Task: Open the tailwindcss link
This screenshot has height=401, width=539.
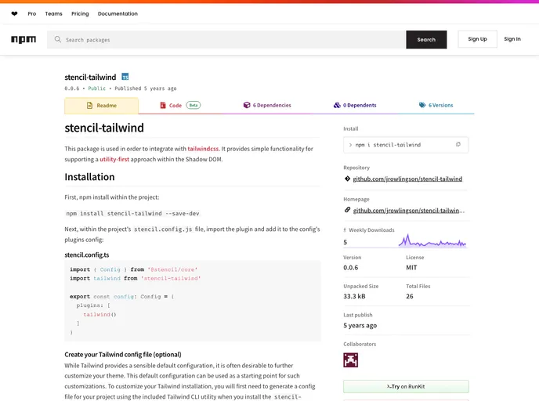Action: coord(203,149)
